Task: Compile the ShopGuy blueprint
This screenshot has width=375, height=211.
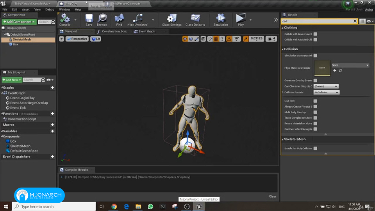Action: pos(65,20)
